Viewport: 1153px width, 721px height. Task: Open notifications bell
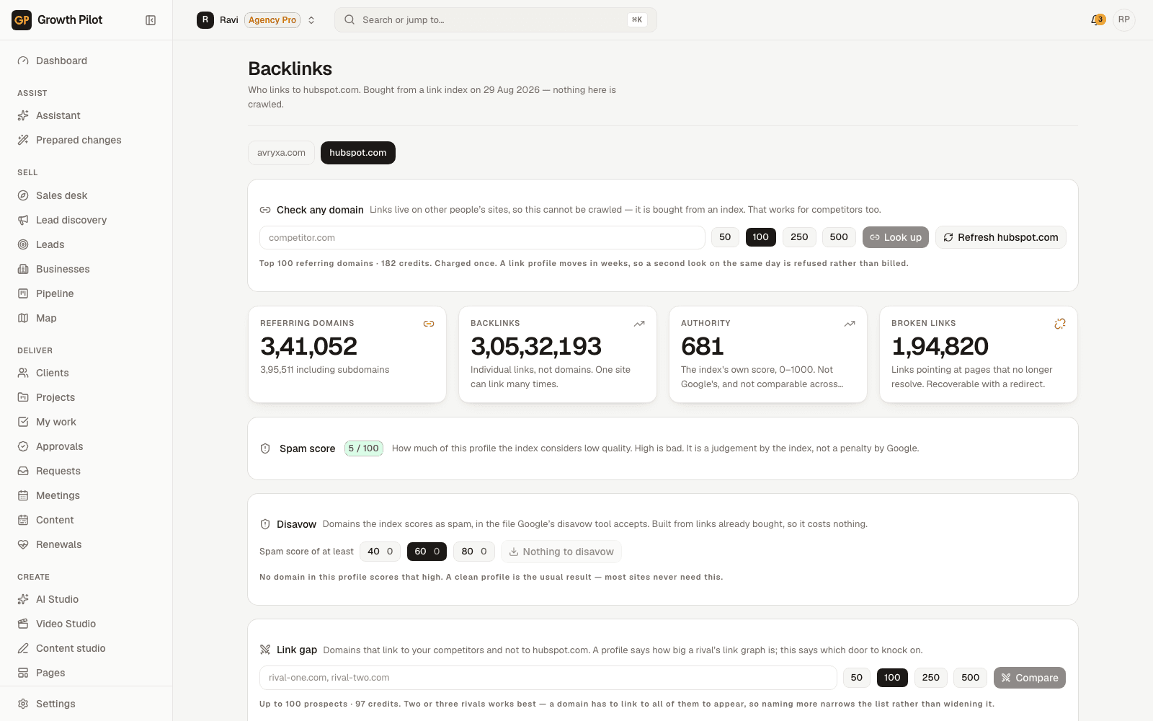click(x=1098, y=20)
